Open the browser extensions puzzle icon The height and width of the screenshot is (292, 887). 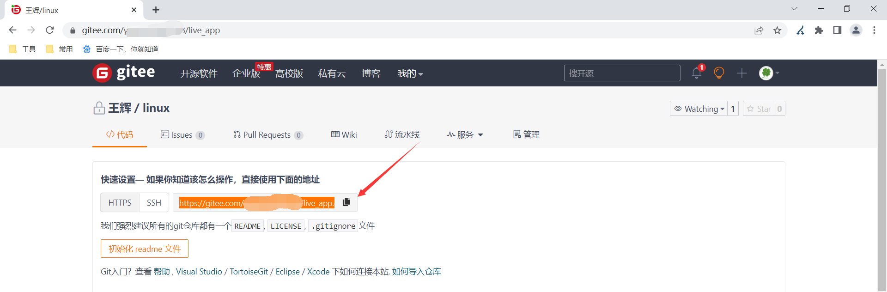tap(819, 30)
